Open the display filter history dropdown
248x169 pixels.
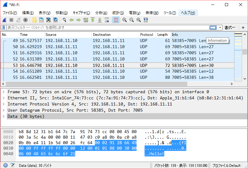(x=220, y=28)
